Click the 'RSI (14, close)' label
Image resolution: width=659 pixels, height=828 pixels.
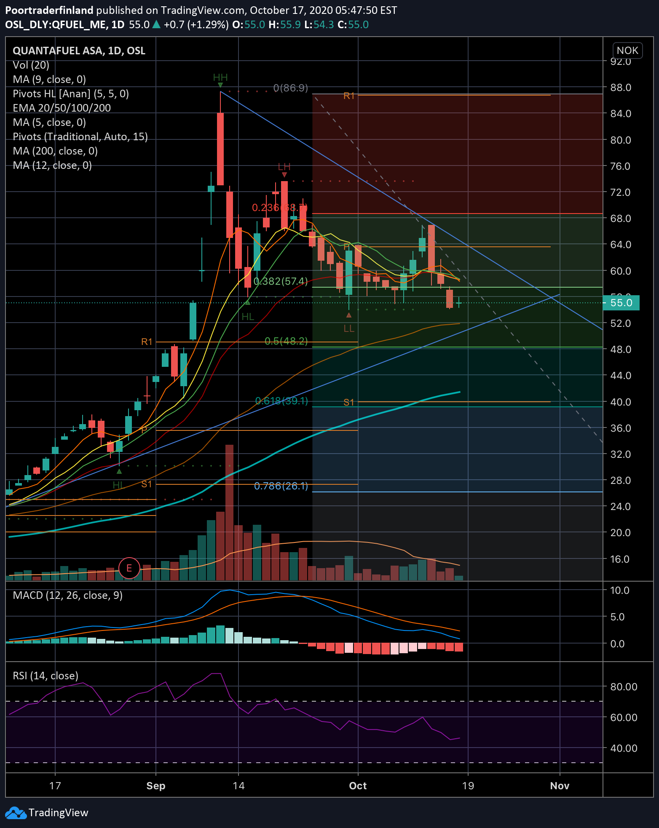[46, 676]
